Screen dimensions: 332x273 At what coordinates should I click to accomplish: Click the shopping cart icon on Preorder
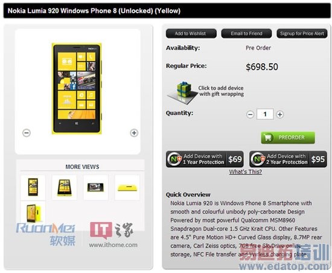[268, 138]
